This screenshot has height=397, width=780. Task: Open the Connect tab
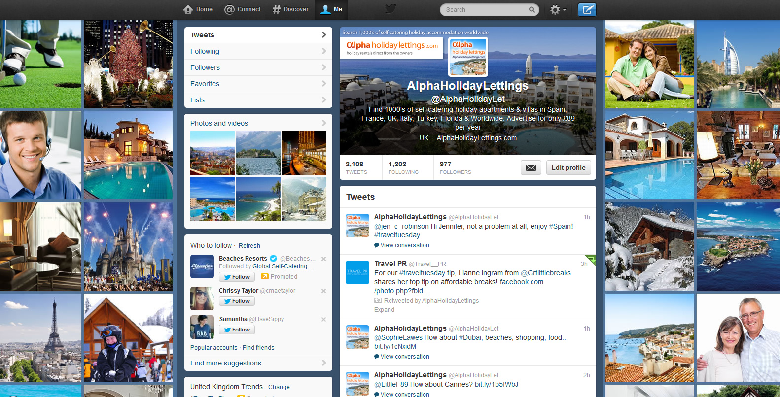pos(243,9)
